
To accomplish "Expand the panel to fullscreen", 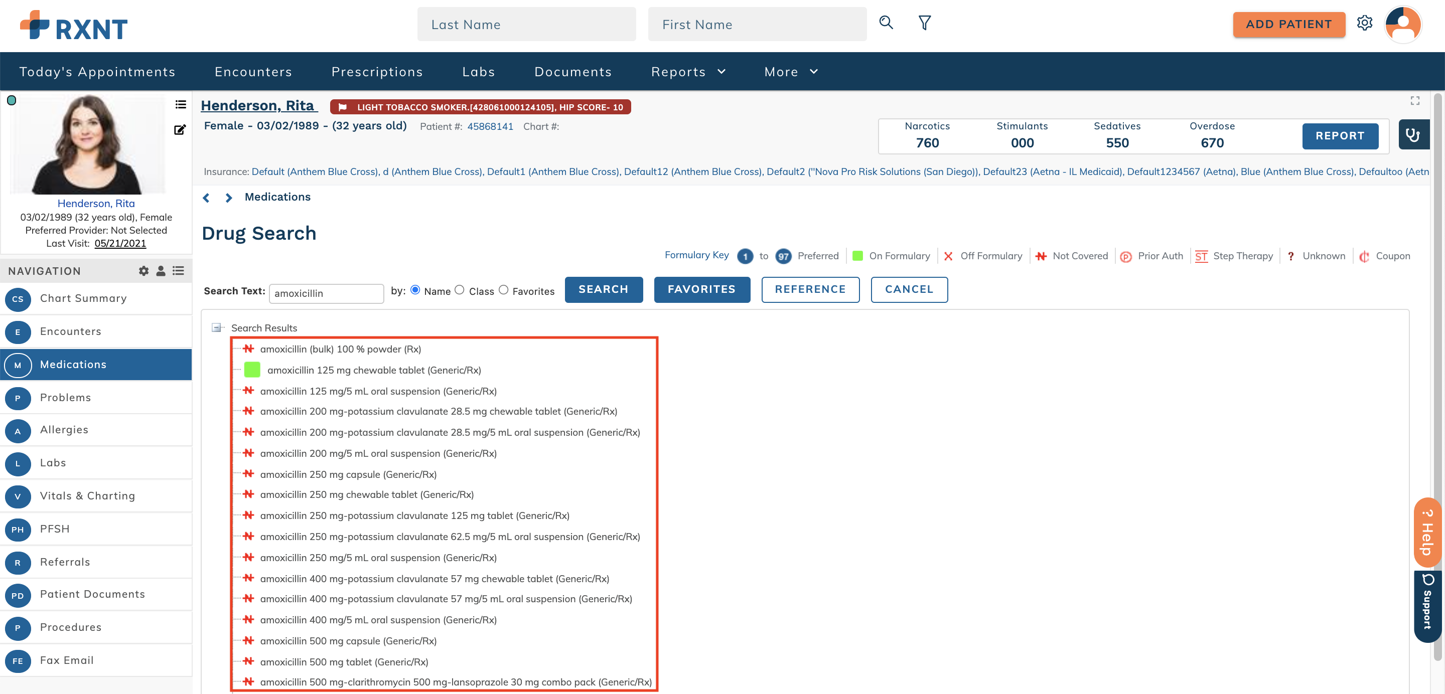I will coord(1415,101).
